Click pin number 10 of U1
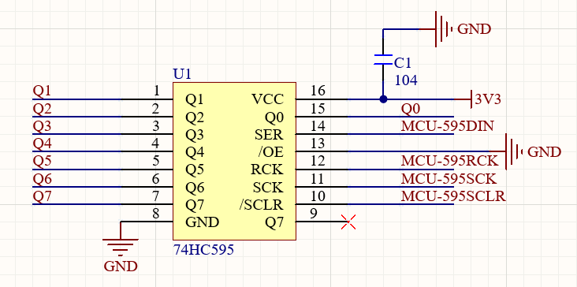The image size is (577, 287). [318, 196]
